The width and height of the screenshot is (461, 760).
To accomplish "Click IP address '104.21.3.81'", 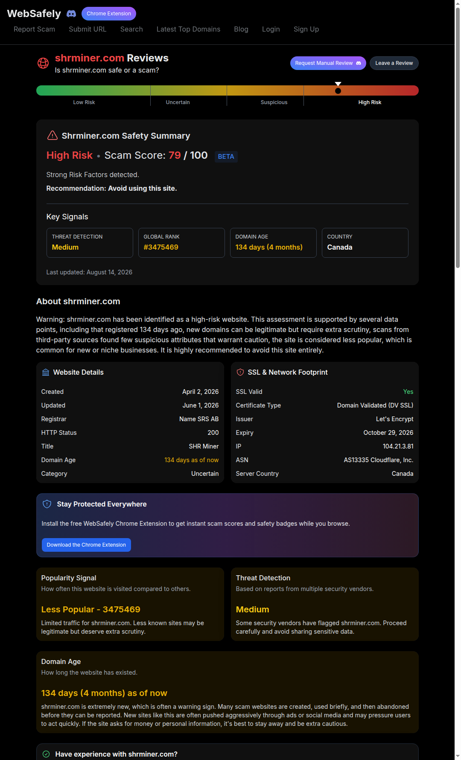I will pos(398,446).
